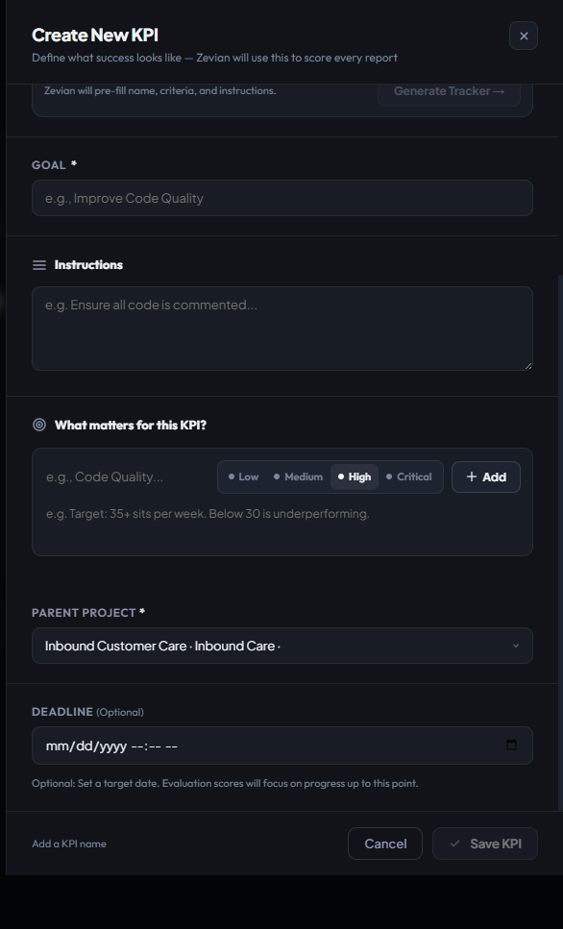This screenshot has height=929, width=563.
Task: Select the Critical priority option
Action: tap(409, 477)
